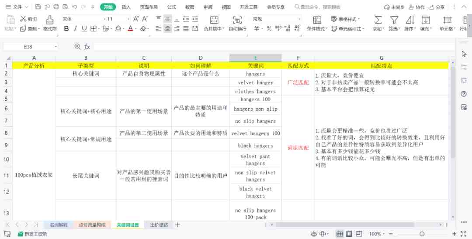472x239 pixels.
Task: Expand the Name Box dropdown for E18
Action: click(x=56, y=47)
